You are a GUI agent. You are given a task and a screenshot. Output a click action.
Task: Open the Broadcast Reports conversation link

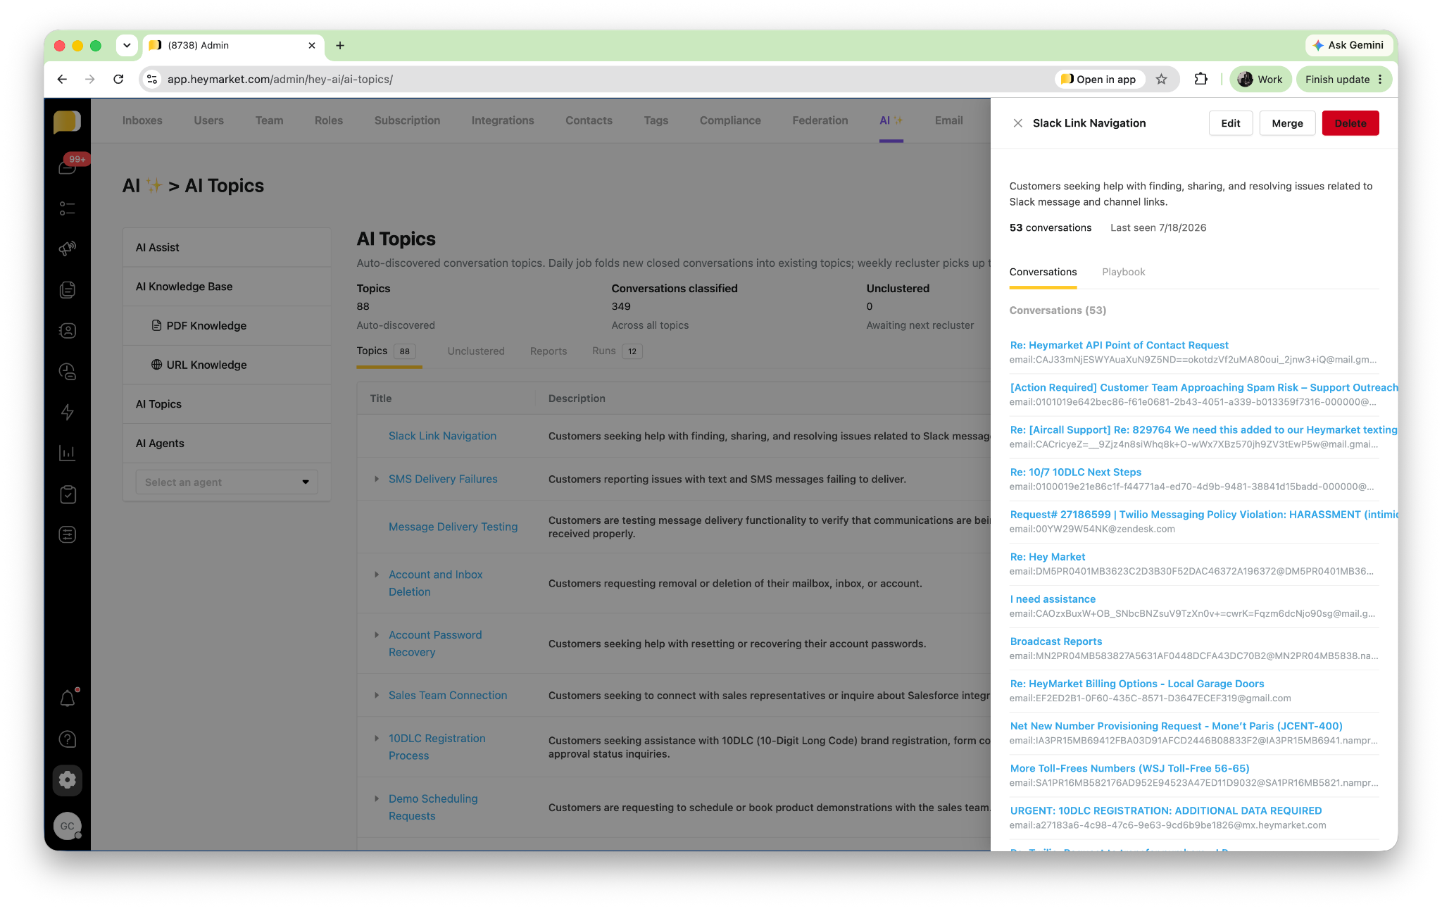(1056, 641)
